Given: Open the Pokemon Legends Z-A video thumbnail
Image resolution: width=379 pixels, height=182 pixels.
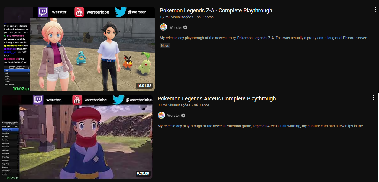Looking at the screenshot, I should [79, 49].
